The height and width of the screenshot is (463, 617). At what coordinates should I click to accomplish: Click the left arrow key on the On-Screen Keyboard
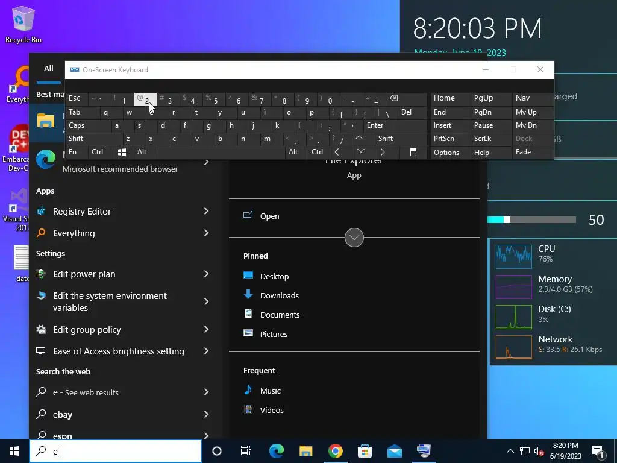[337, 152]
